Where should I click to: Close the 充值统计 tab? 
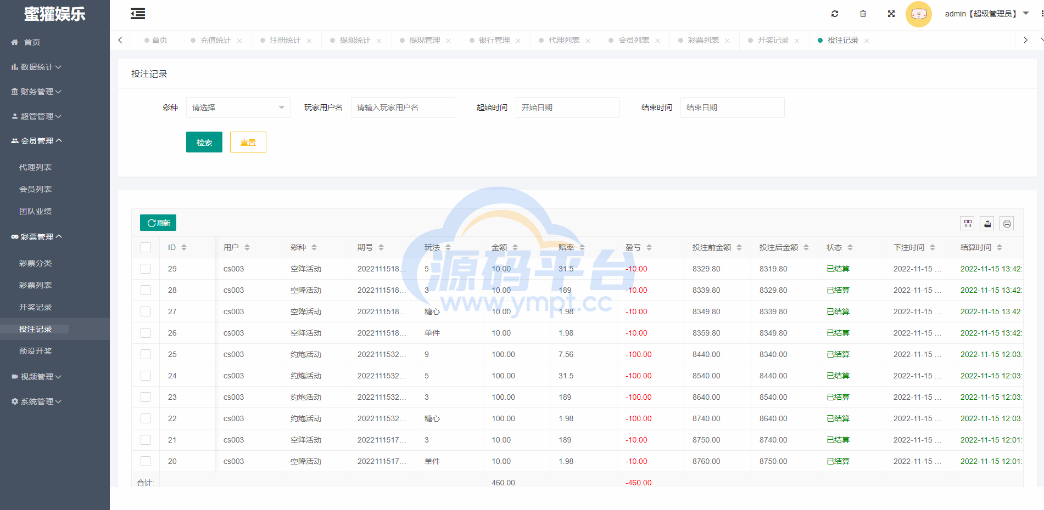239,41
